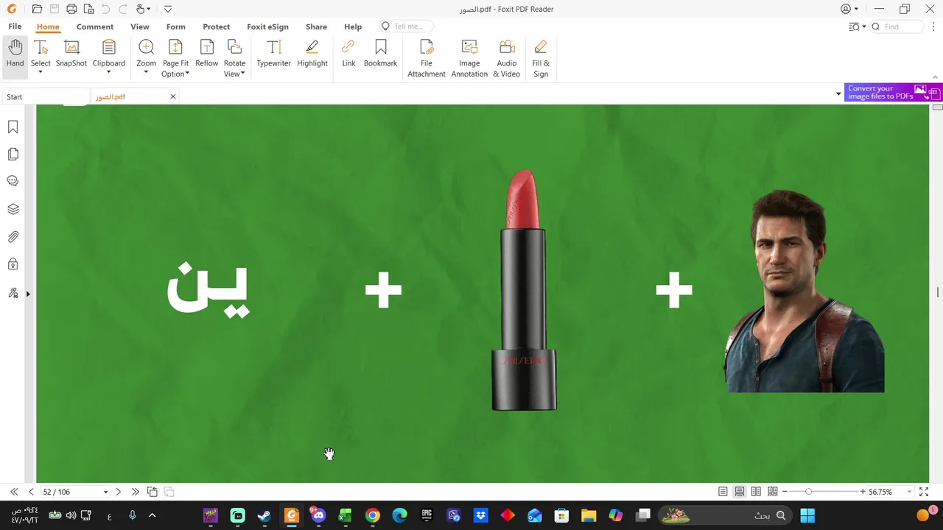Viewport: 943px width, 530px height.
Task: Click the Find input field
Action: (897, 26)
